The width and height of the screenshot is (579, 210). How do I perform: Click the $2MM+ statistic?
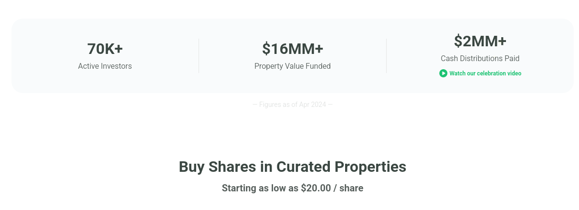[x=480, y=41]
